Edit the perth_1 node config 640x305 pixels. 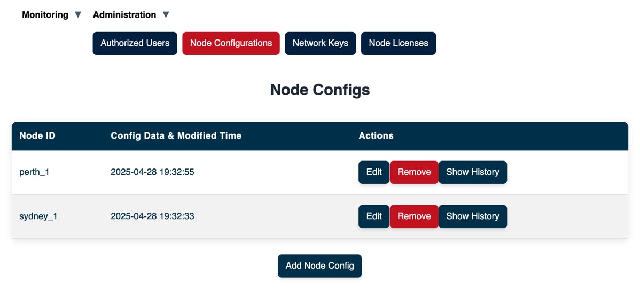(x=374, y=172)
